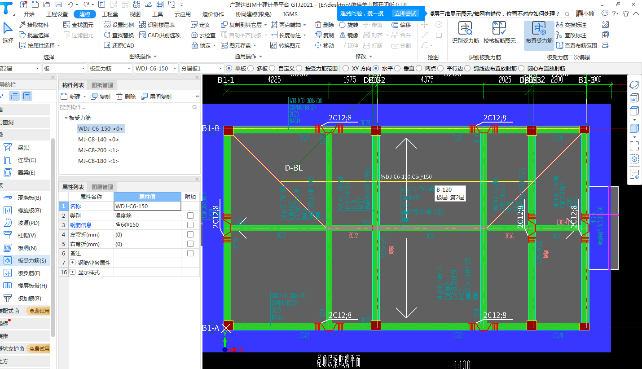The width and height of the screenshot is (642, 369).
Task: Open 校核板筋图元 check slab rebar
Action: [x=499, y=33]
